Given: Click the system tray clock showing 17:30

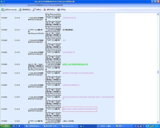Looking at the screenshot, I should point(157,126).
